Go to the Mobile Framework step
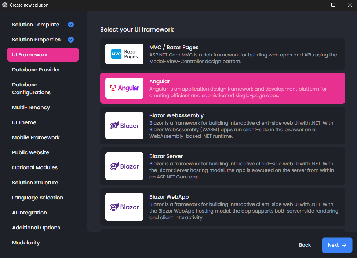The image size is (357, 258). point(36,137)
